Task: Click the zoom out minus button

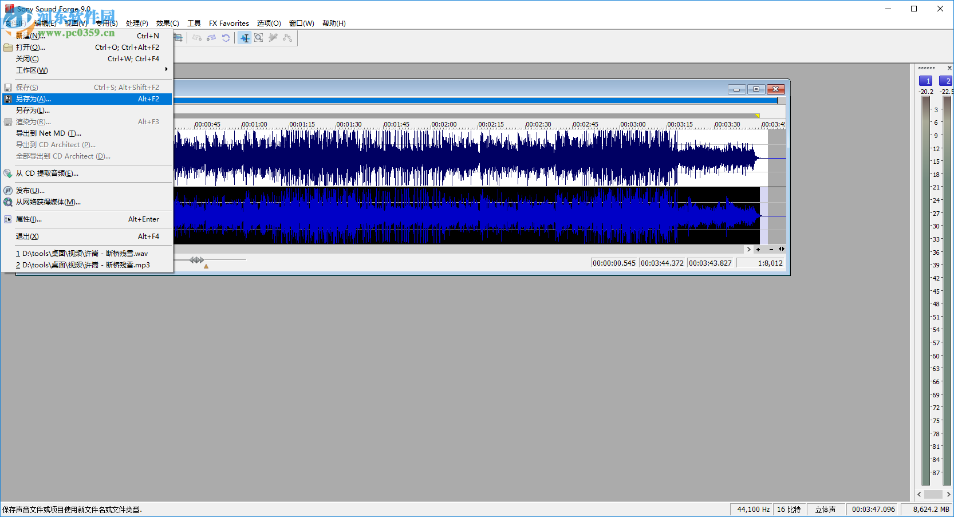Action: pos(771,250)
